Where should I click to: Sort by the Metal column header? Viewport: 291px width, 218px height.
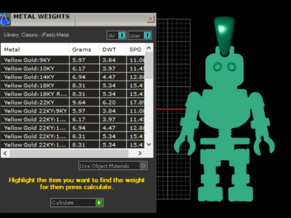(35, 50)
